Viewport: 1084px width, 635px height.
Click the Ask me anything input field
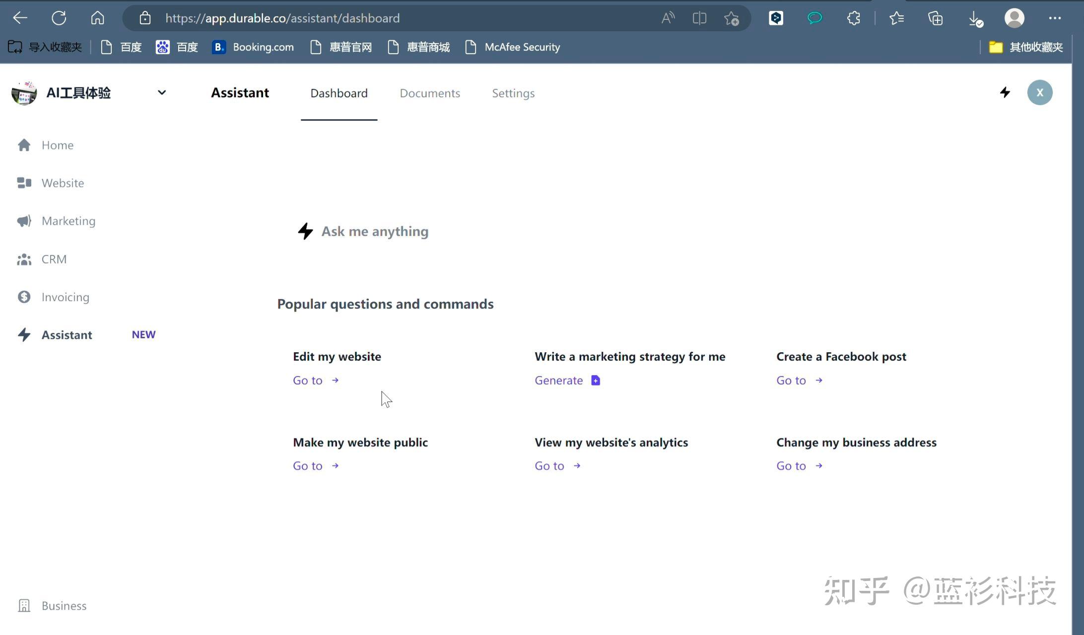tap(375, 231)
